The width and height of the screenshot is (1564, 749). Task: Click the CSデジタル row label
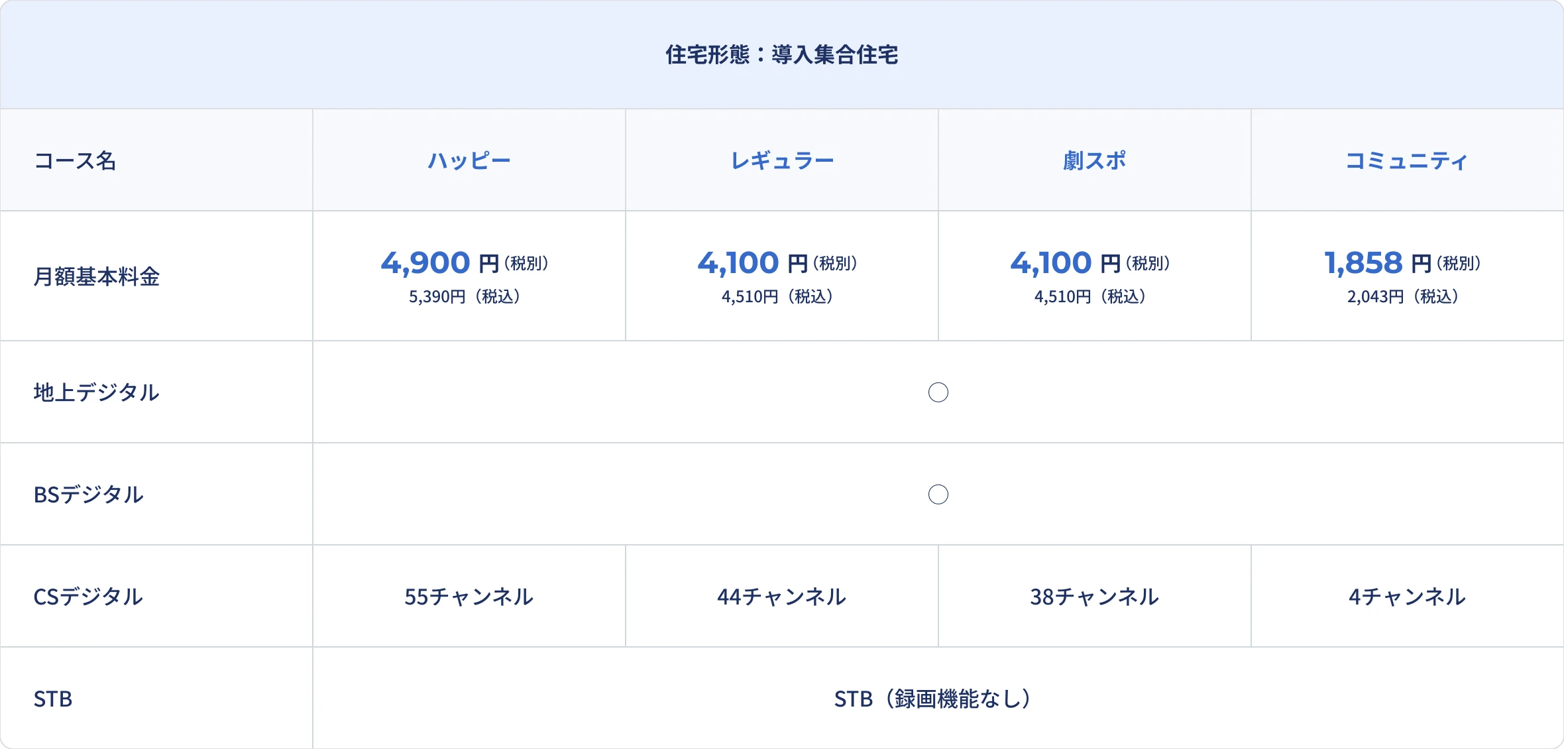[x=88, y=597]
